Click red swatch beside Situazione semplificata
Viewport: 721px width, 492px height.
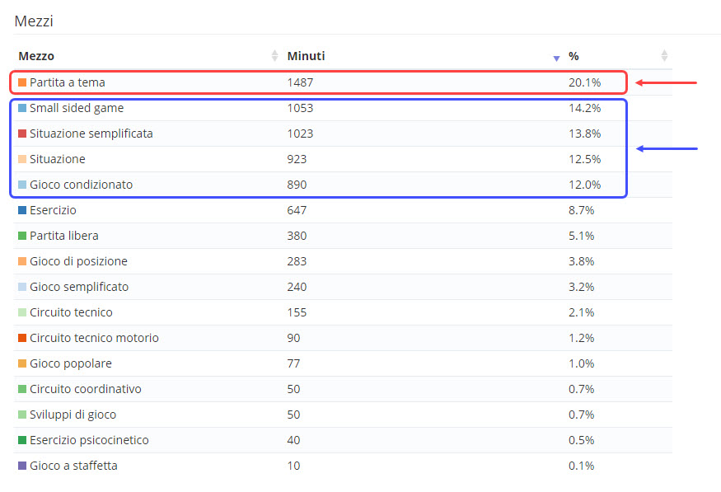[x=22, y=134]
